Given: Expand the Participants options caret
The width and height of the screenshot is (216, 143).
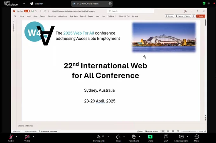Looking at the screenshot, I should click(x=108, y=137).
